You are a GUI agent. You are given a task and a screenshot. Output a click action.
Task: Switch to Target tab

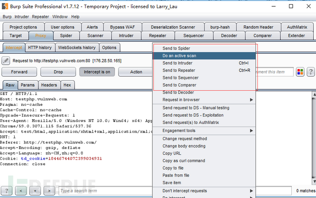pyautogui.click(x=16, y=36)
